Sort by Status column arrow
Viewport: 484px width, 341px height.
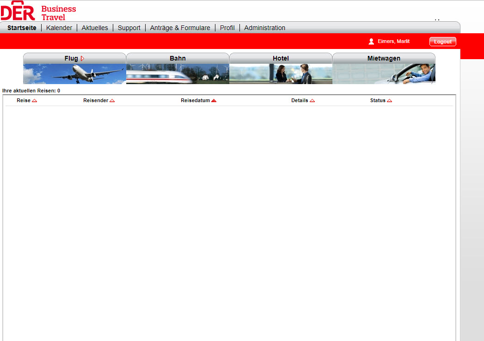[x=389, y=101]
